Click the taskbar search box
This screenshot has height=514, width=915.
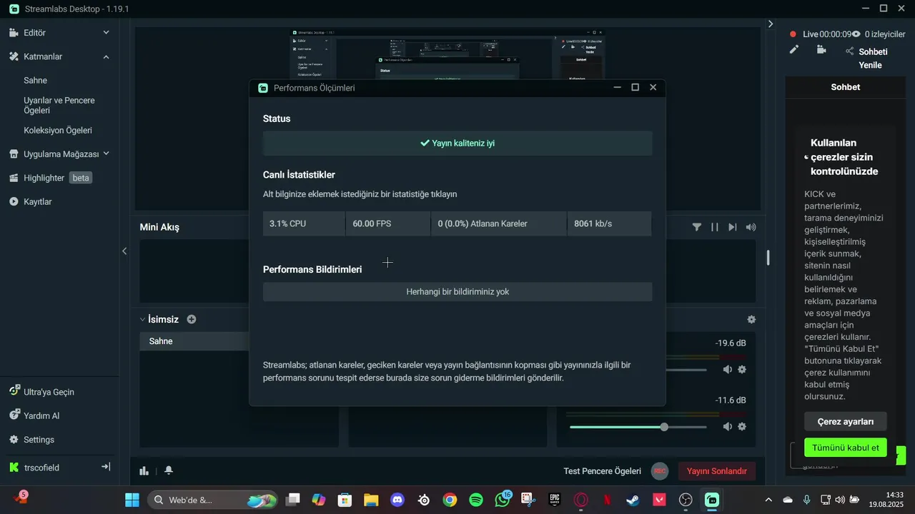(212, 500)
